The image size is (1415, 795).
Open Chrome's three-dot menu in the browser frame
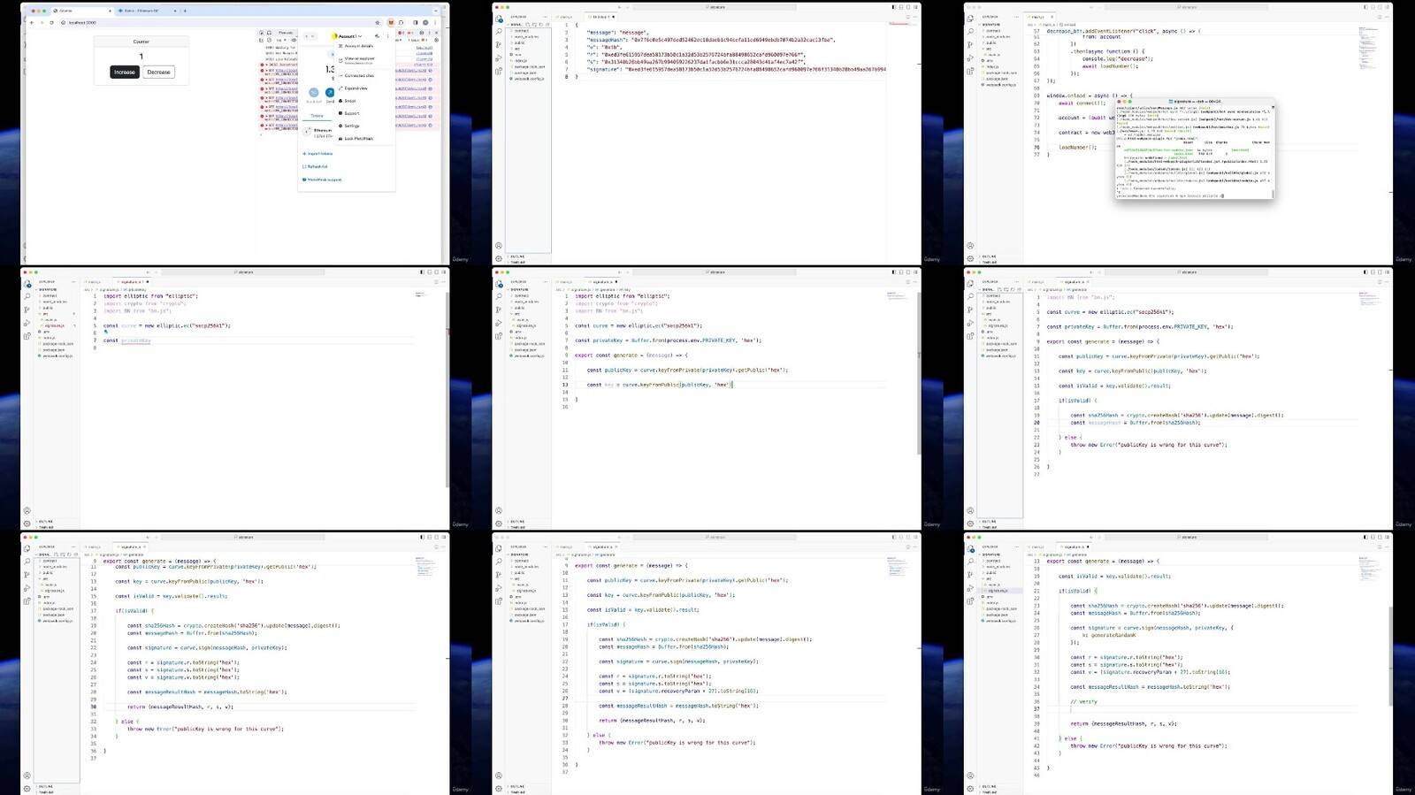pyautogui.click(x=436, y=22)
